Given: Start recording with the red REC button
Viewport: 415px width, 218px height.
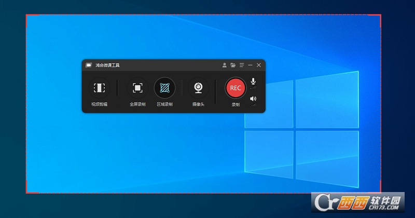Looking at the screenshot, I should (x=236, y=88).
